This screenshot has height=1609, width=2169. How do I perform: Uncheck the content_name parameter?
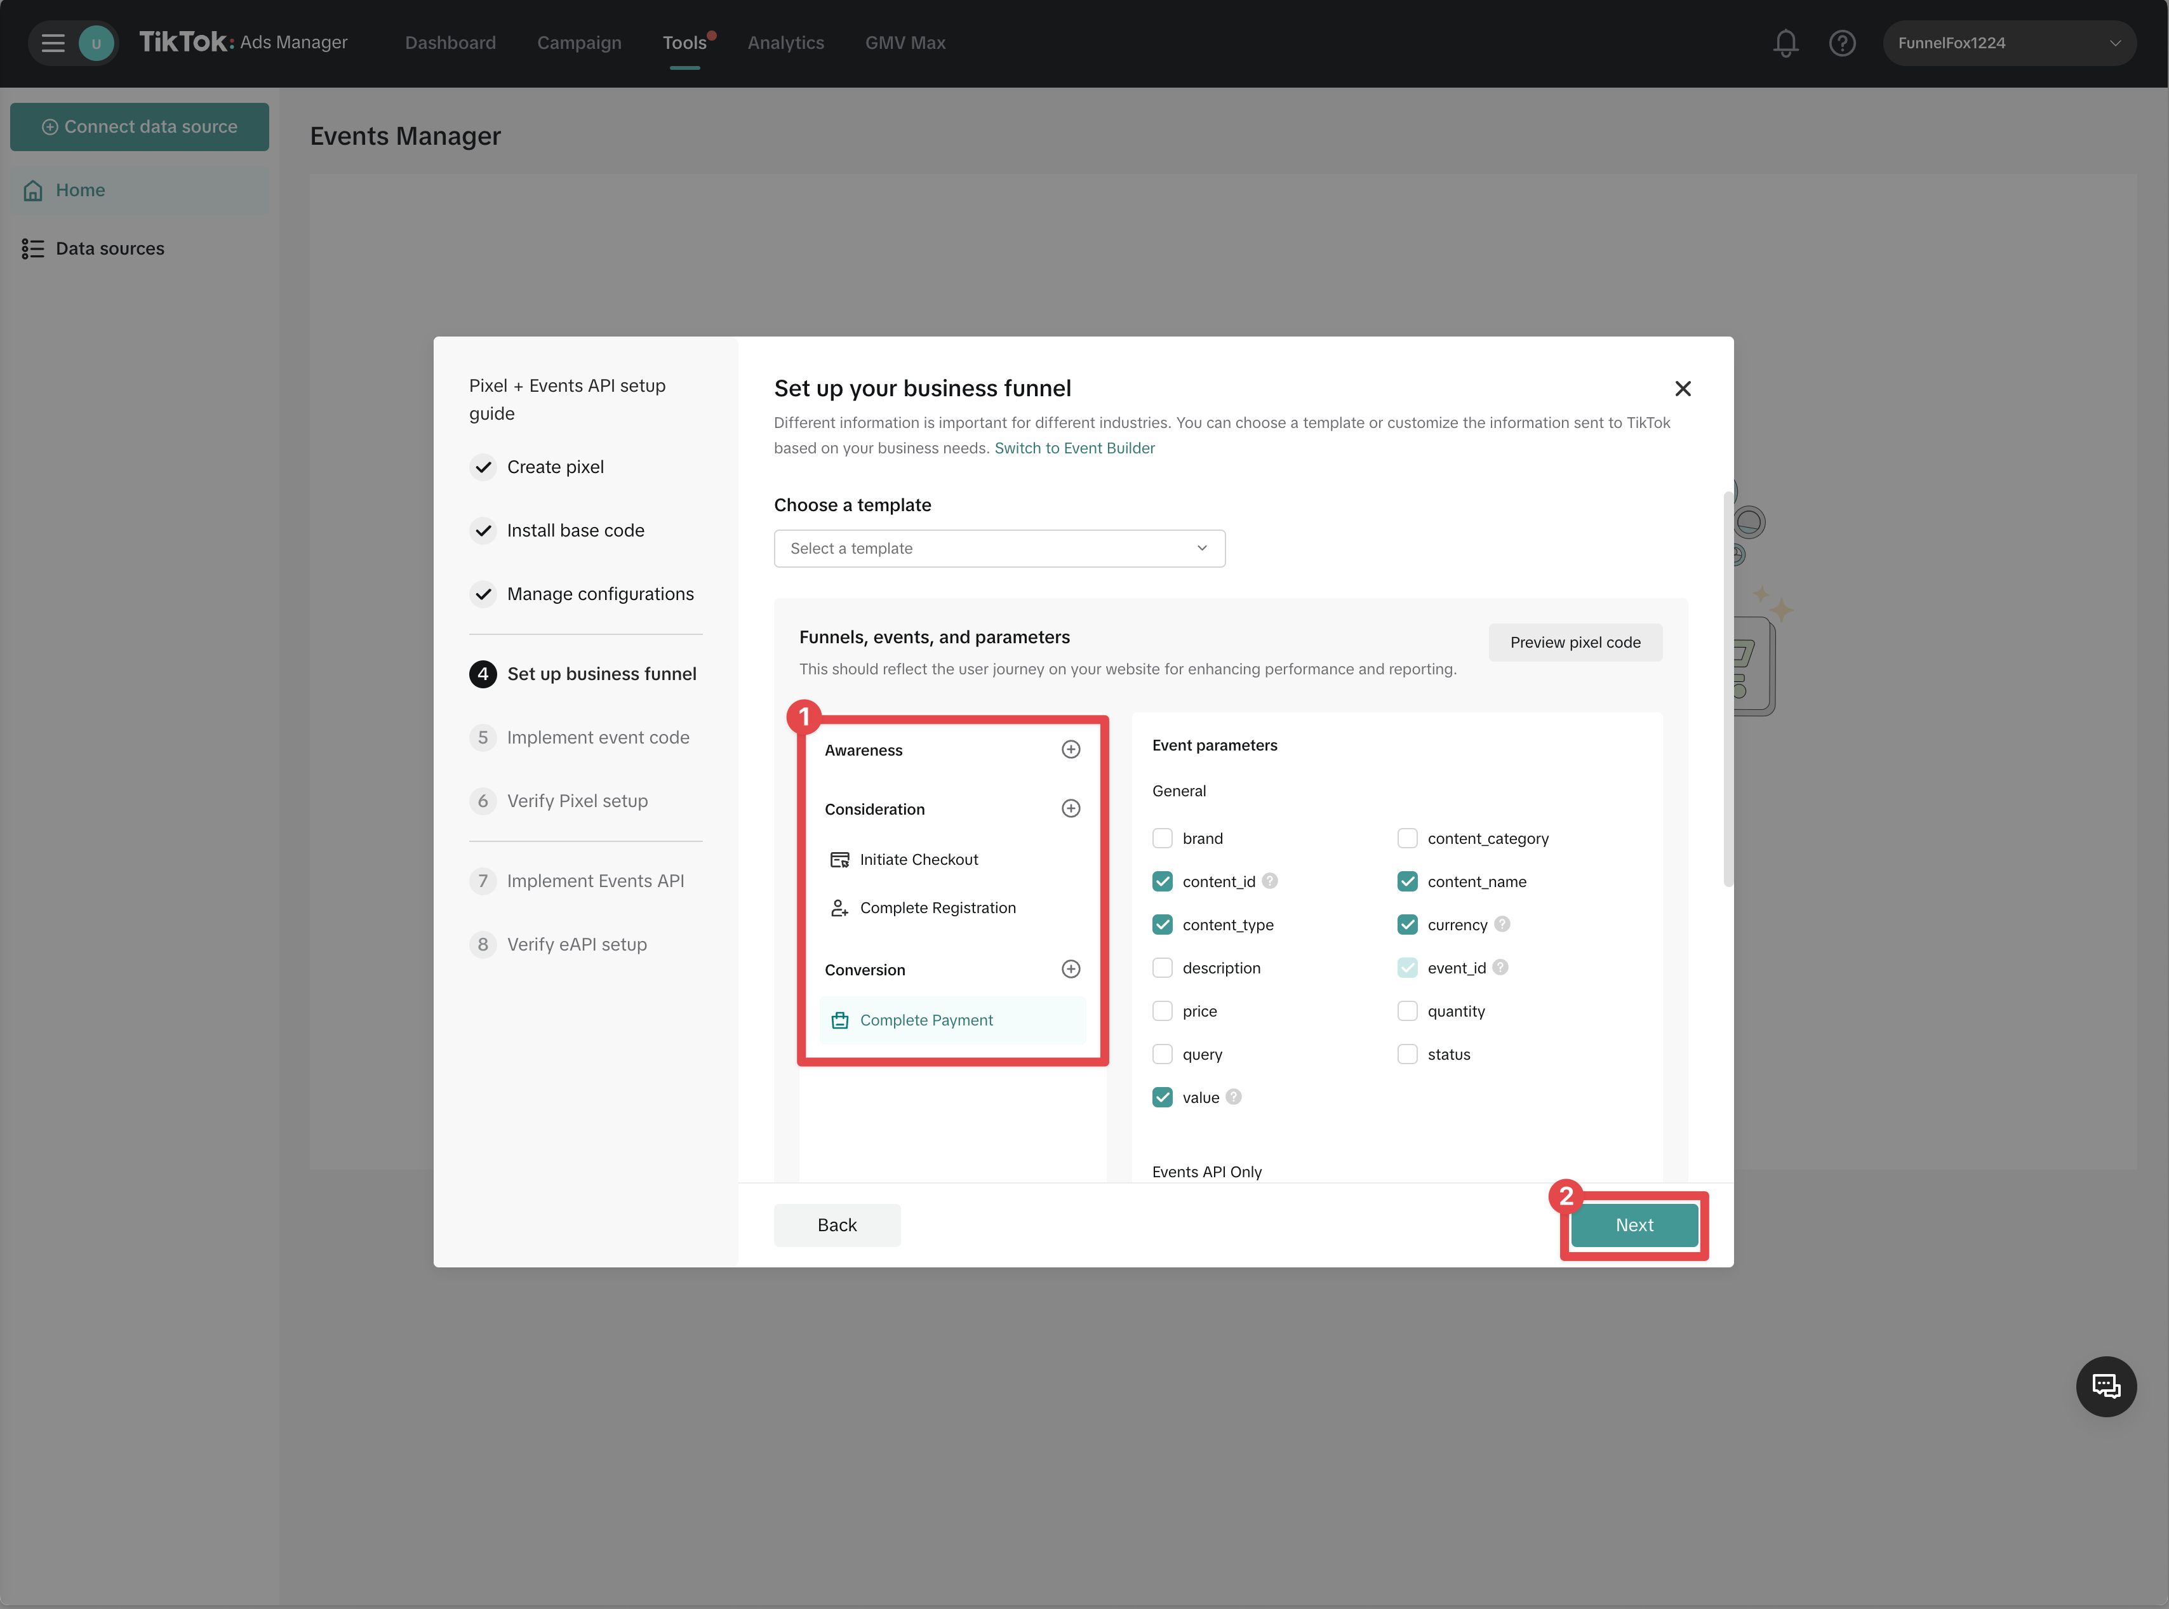(x=1406, y=881)
